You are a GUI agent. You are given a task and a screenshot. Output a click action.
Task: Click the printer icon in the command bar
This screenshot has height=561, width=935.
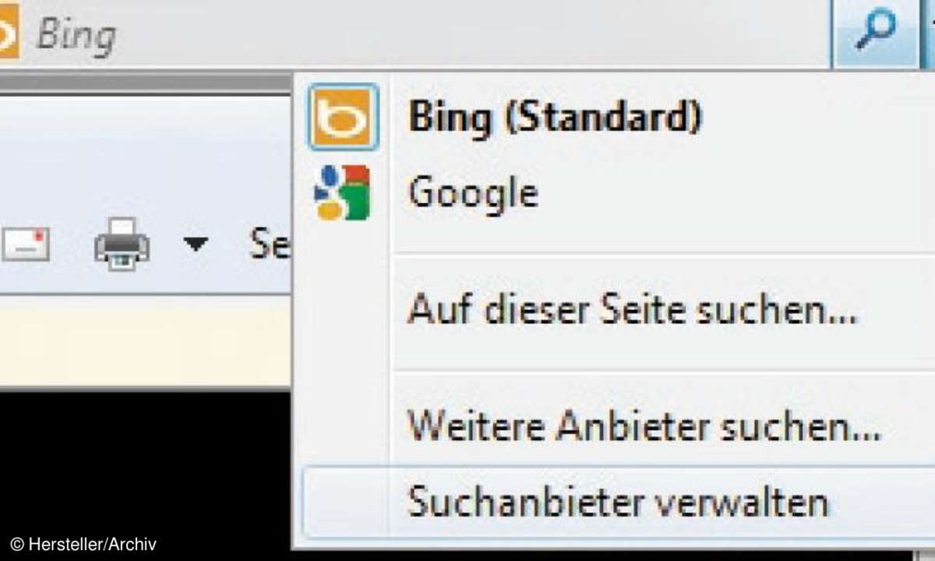pos(122,245)
